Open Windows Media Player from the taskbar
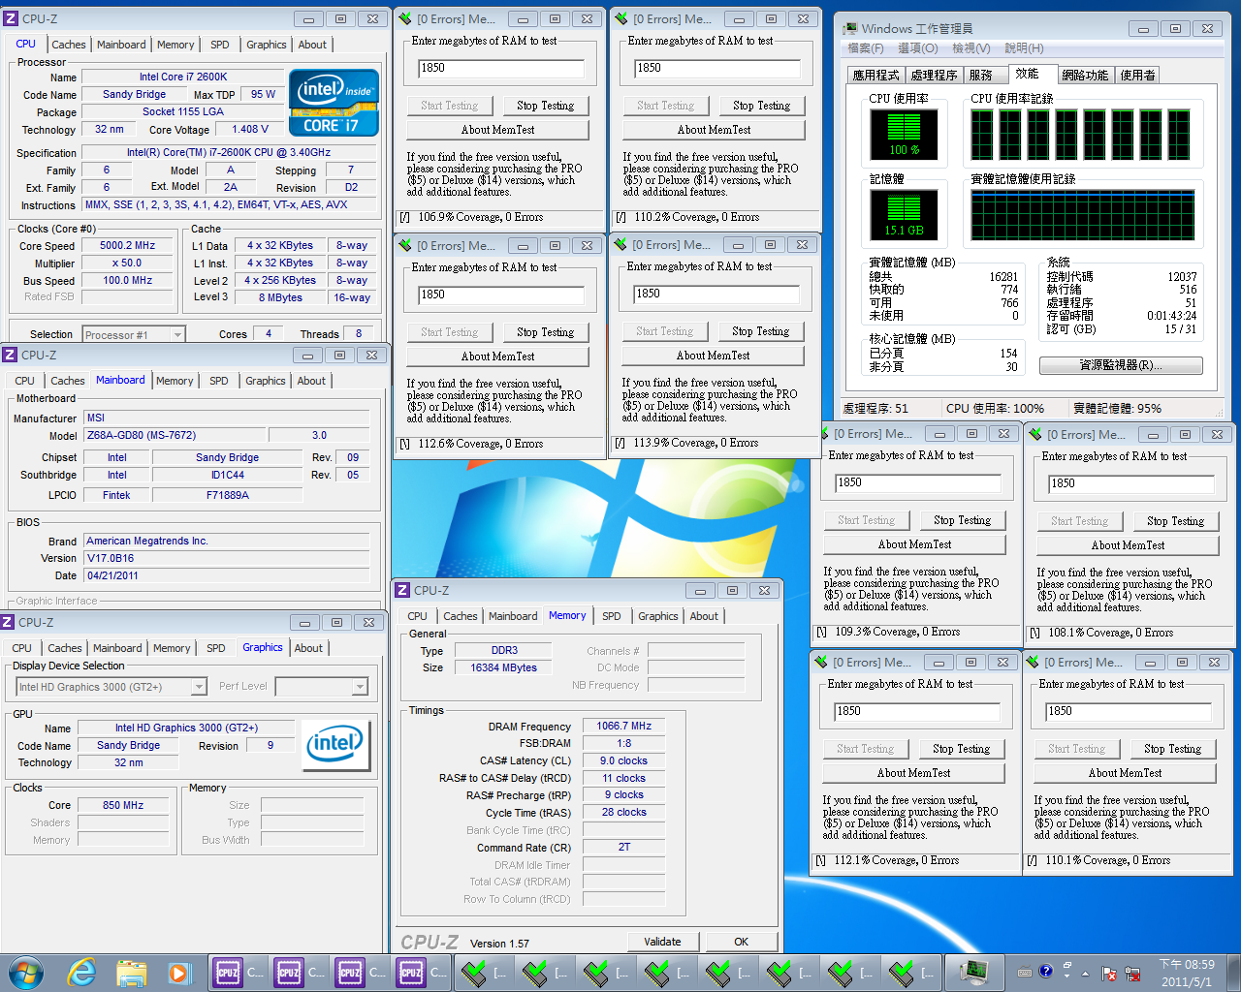The height and width of the screenshot is (992, 1241). [x=179, y=972]
